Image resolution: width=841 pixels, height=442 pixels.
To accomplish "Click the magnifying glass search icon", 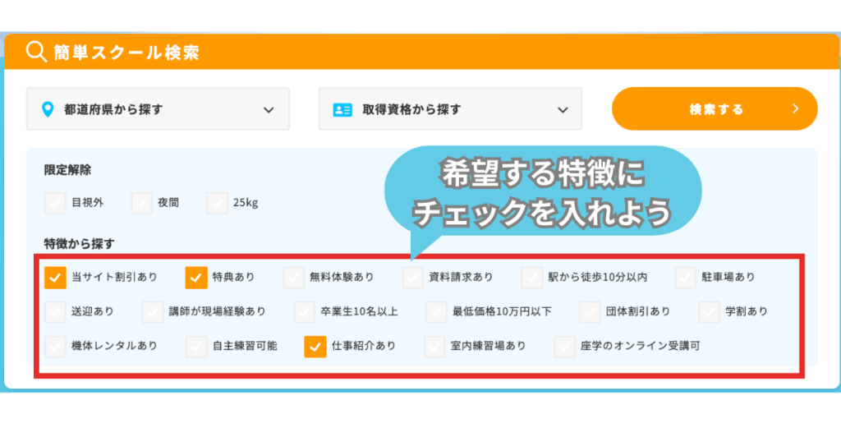I will pos(35,53).
